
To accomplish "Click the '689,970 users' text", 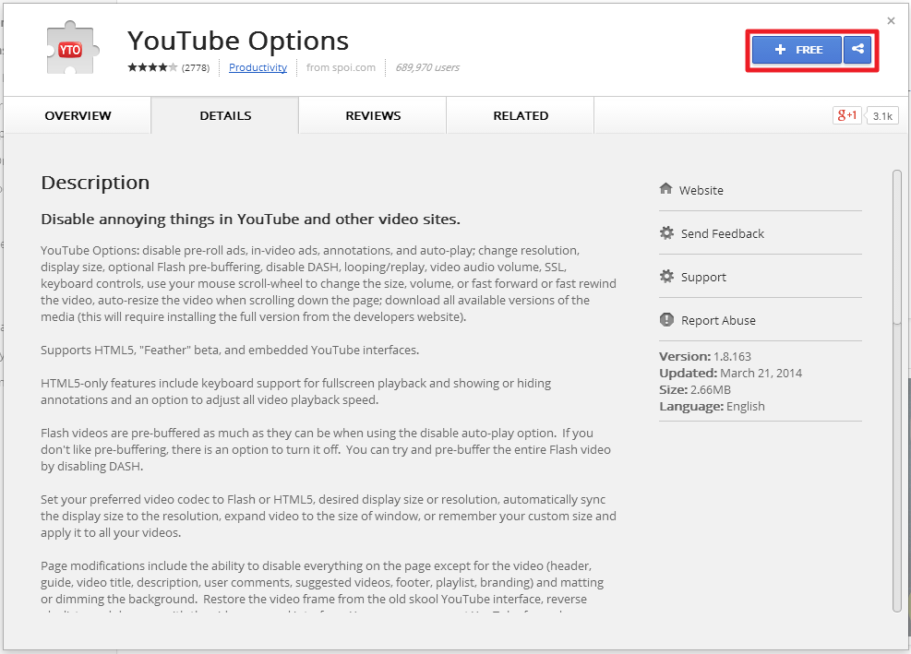I will 427,67.
